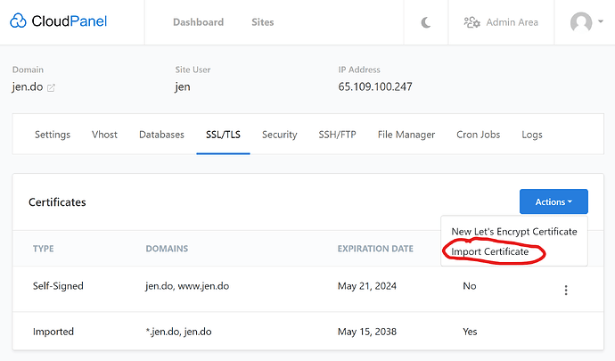Click the 'No' value in Self-Signed row
Viewport: 615px width, 361px height.
click(470, 285)
